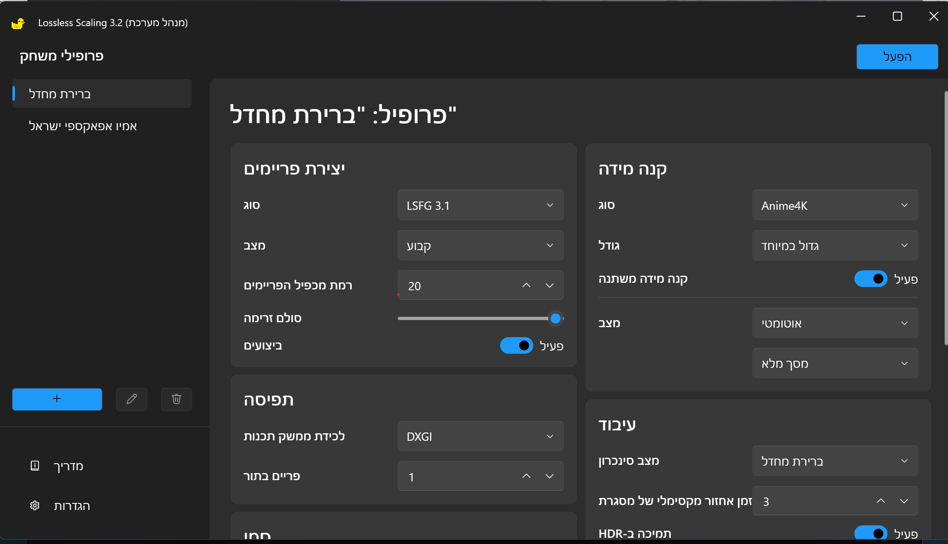Image resolution: width=948 pixels, height=544 pixels.
Task: Toggle the performance switch in frame generation
Action: point(516,345)
